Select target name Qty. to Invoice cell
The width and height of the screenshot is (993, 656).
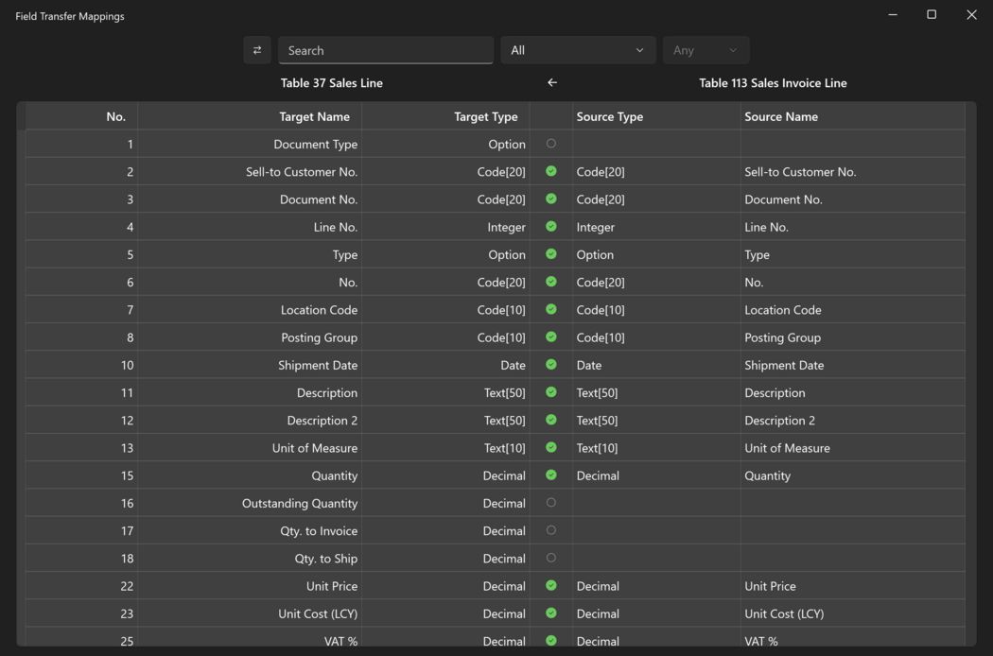(250, 530)
